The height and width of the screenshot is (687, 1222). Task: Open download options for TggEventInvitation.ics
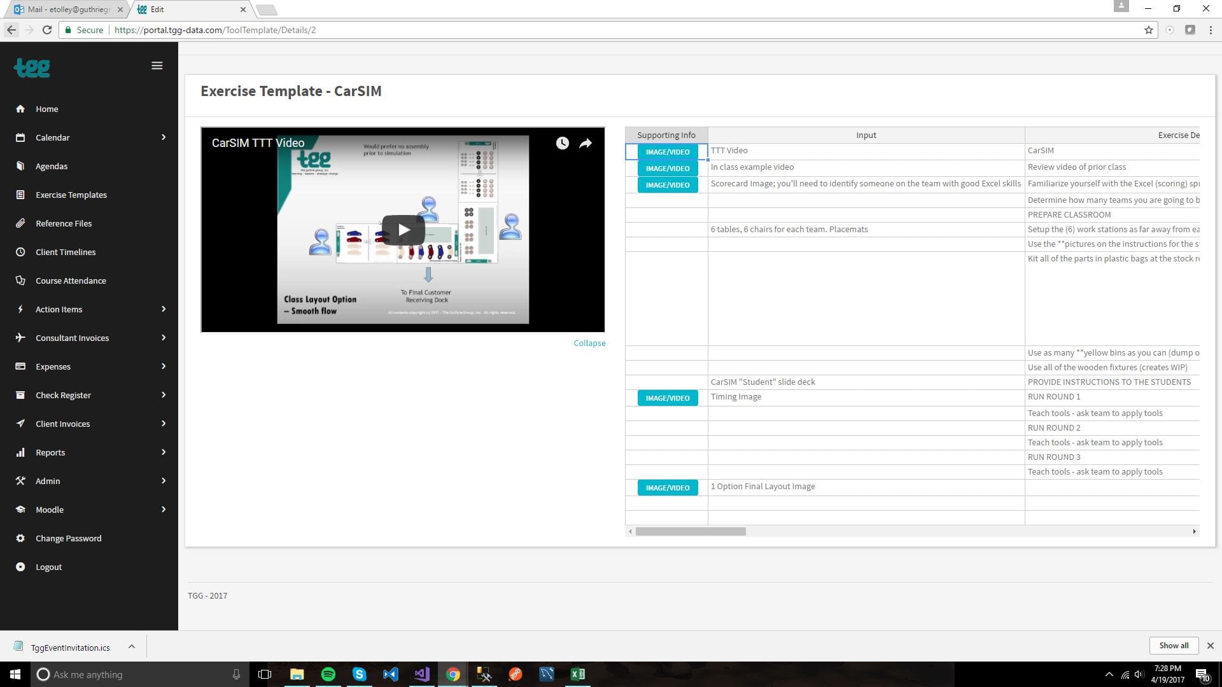tap(132, 646)
